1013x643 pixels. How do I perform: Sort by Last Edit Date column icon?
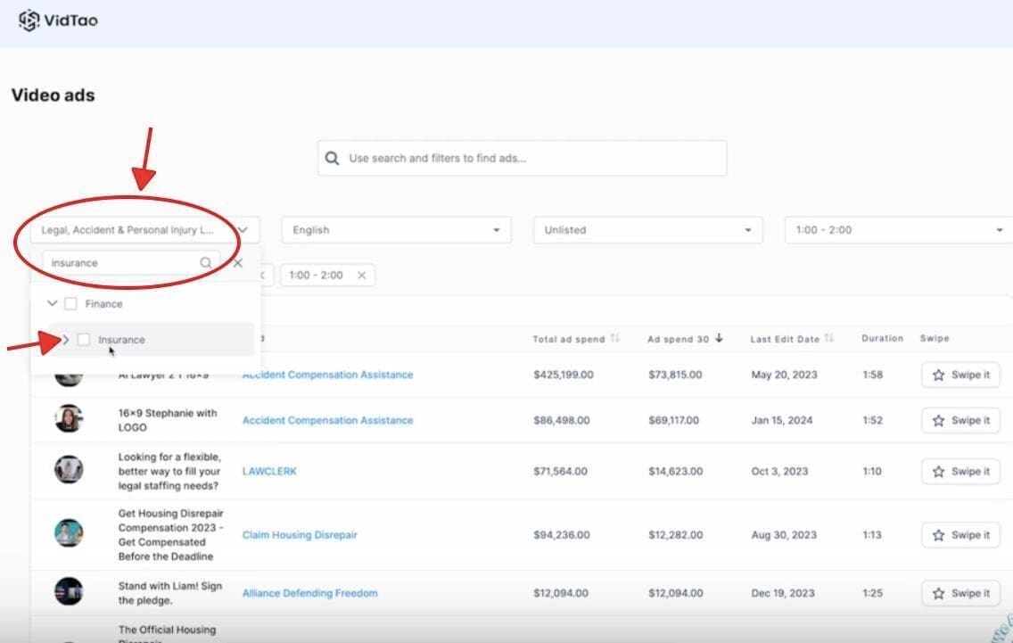[829, 339]
